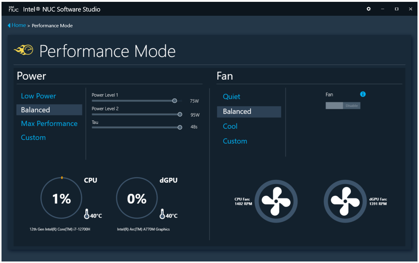This screenshot has width=419, height=263.
Task: Click '12th Gen Intel(R) Core(TM) i7-12700H' text
Action: (60, 229)
